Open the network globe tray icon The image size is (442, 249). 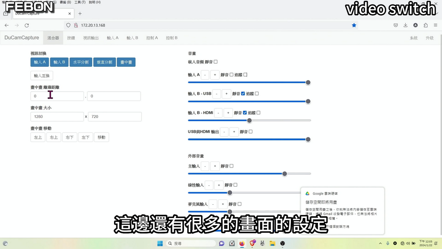403,243
